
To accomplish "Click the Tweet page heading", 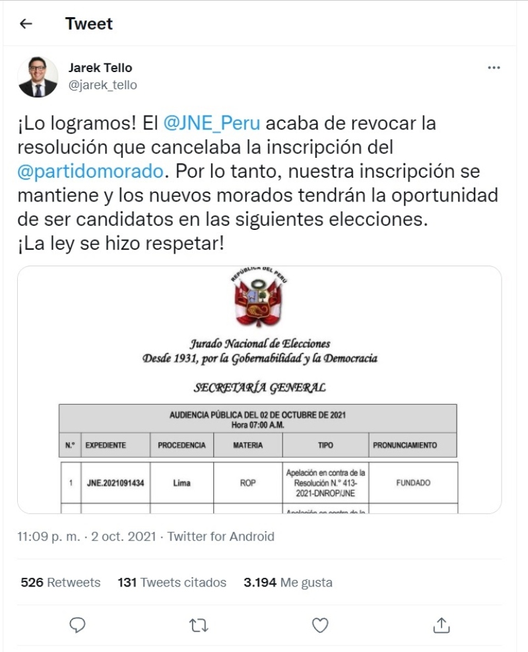I will 89,24.
